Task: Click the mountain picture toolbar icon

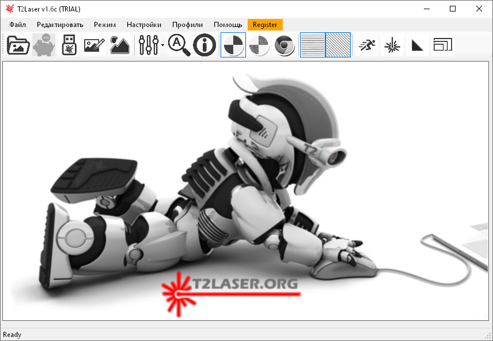Action: (120, 45)
